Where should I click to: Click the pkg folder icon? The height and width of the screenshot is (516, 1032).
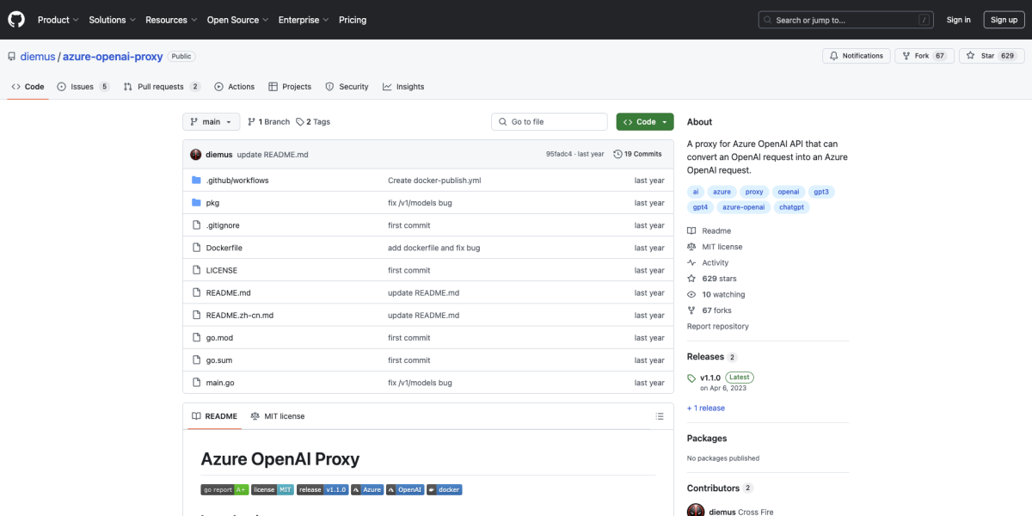(196, 203)
